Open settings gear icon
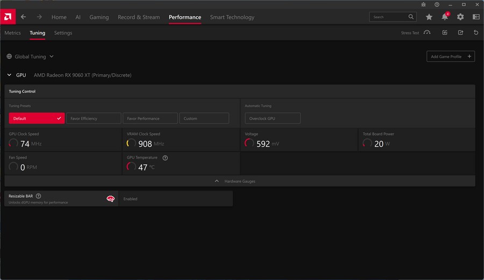This screenshot has width=484, height=280. [x=460, y=17]
